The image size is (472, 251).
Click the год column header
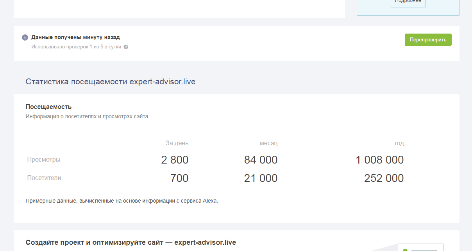[399, 143]
